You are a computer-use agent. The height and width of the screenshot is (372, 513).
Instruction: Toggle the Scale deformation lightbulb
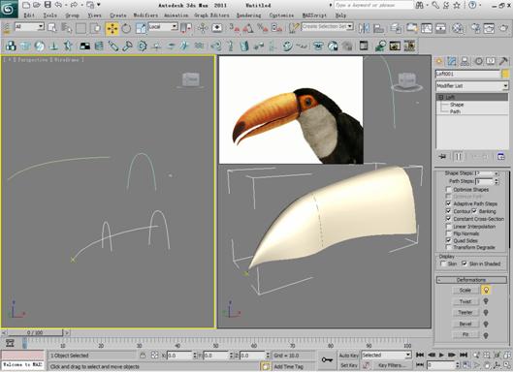point(486,290)
